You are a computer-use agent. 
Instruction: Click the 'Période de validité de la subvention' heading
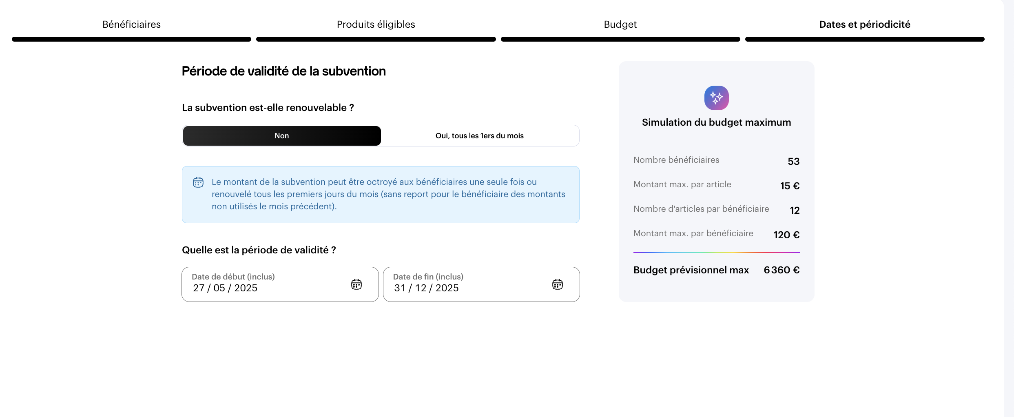click(x=283, y=71)
